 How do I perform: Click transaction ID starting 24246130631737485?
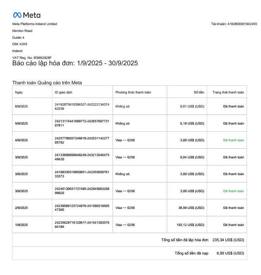click(x=82, y=191)
